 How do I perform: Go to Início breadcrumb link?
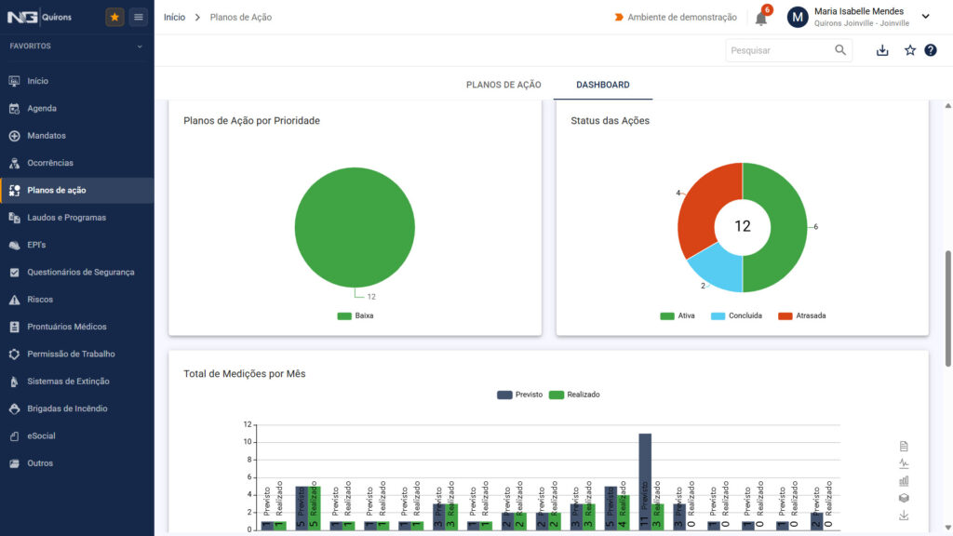click(x=174, y=17)
